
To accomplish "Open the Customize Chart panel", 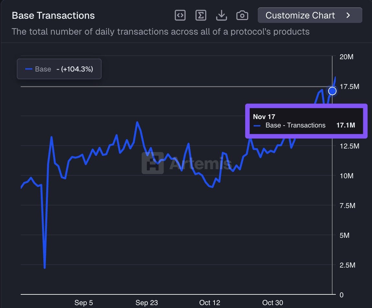I will tap(310, 15).
